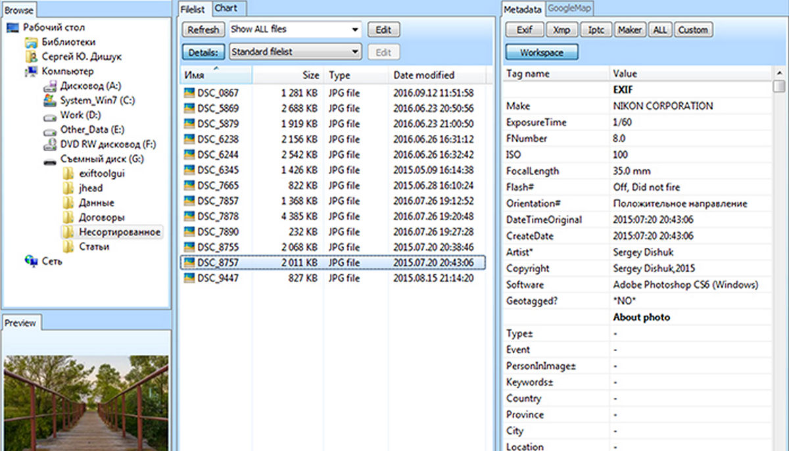Click the Refresh button
The width and height of the screenshot is (789, 451).
(203, 30)
